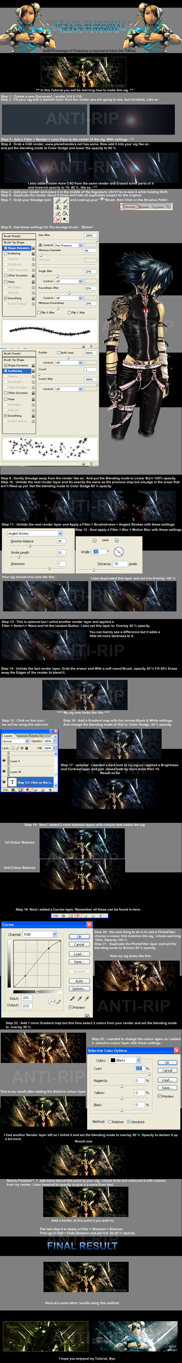The image size is (182, 1363).
Task: Click OK in the Curves dialog
Action: click(79, 936)
